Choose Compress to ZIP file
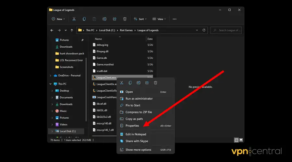The height and width of the screenshot is (162, 292). click(x=146, y=112)
